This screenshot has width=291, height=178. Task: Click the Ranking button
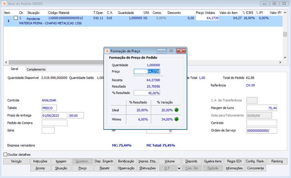tap(277, 161)
